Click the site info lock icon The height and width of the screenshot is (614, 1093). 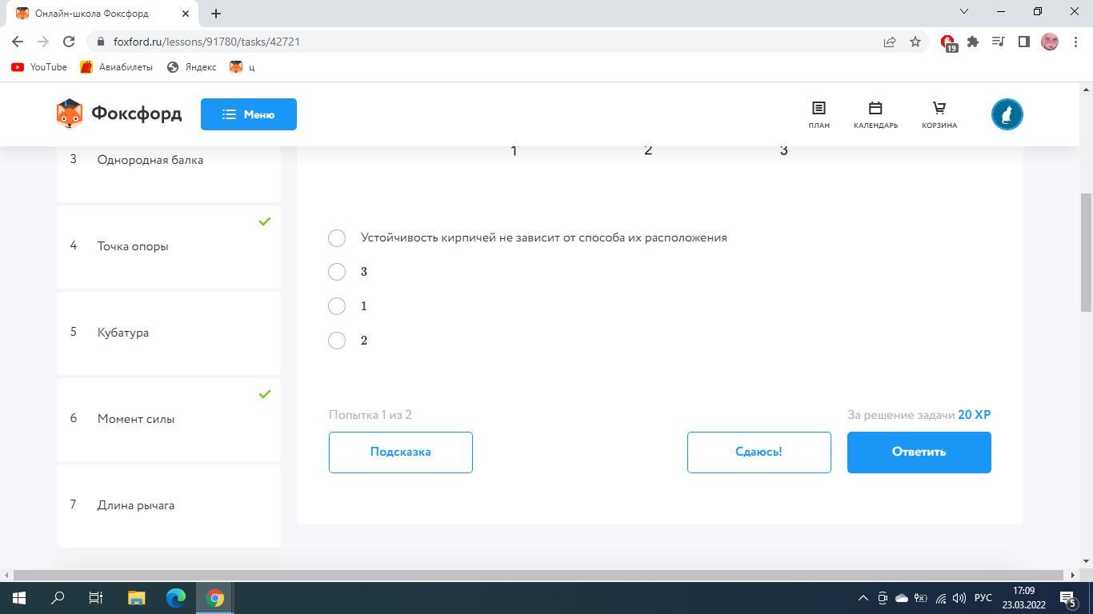tap(99, 42)
